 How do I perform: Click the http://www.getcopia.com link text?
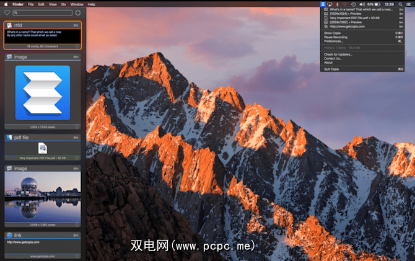24,242
